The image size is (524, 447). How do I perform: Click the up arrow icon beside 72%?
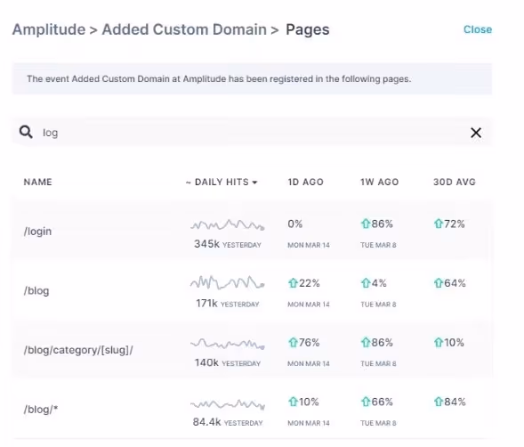tap(438, 223)
